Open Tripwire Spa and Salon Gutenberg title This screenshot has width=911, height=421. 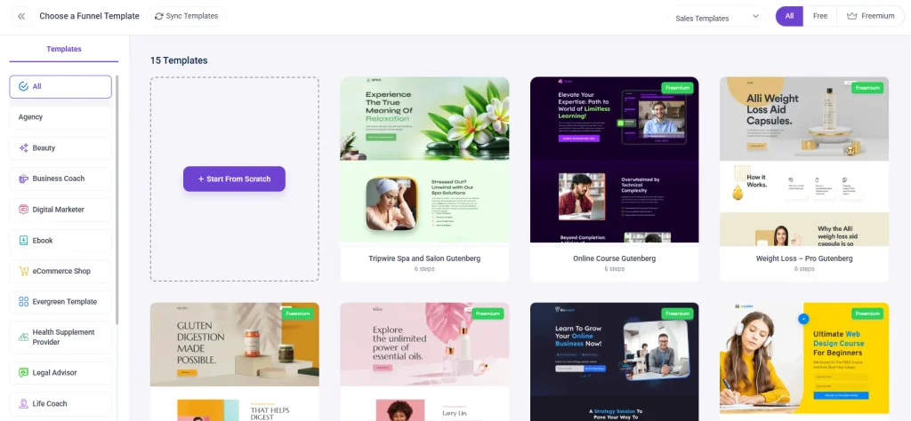click(424, 258)
